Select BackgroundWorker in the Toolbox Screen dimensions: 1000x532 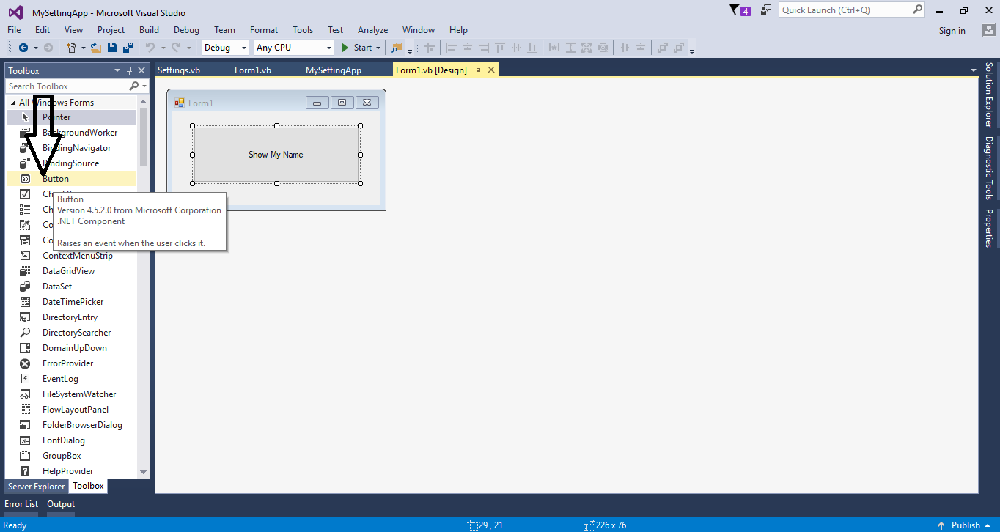pos(71,133)
